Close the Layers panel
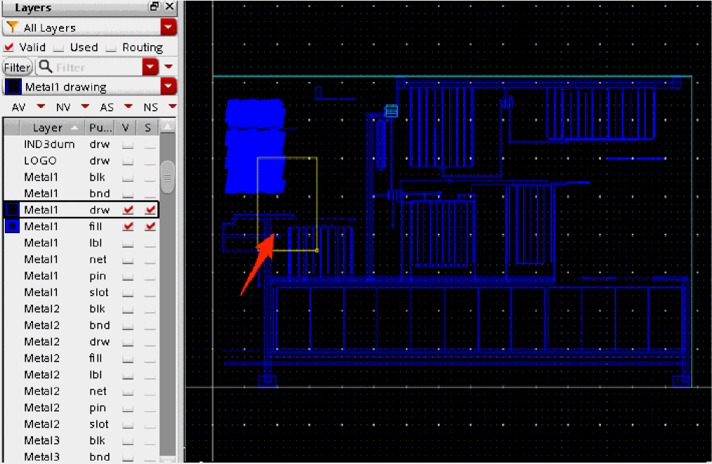This screenshot has width=712, height=464. tap(169, 6)
